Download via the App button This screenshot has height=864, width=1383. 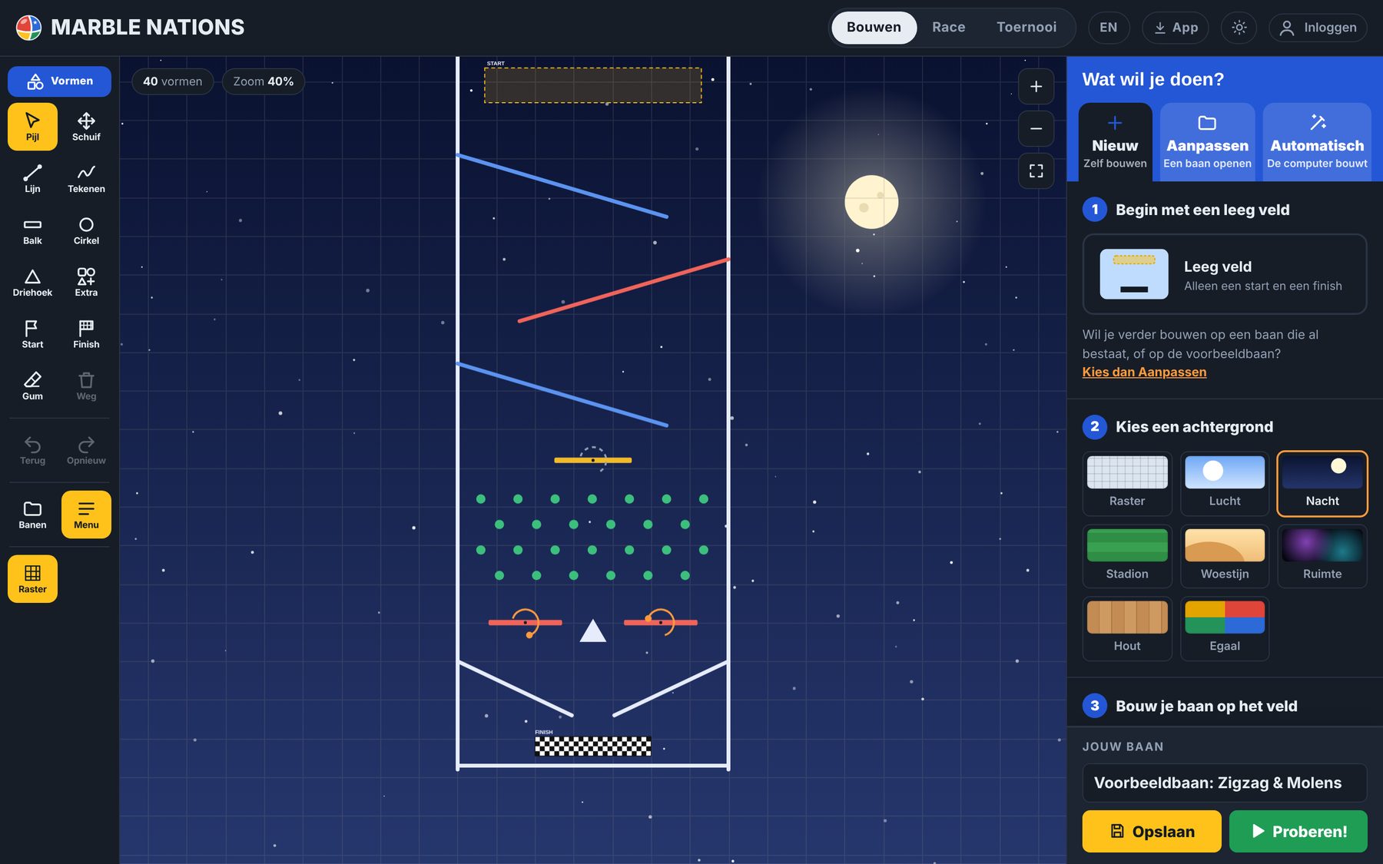click(x=1176, y=27)
